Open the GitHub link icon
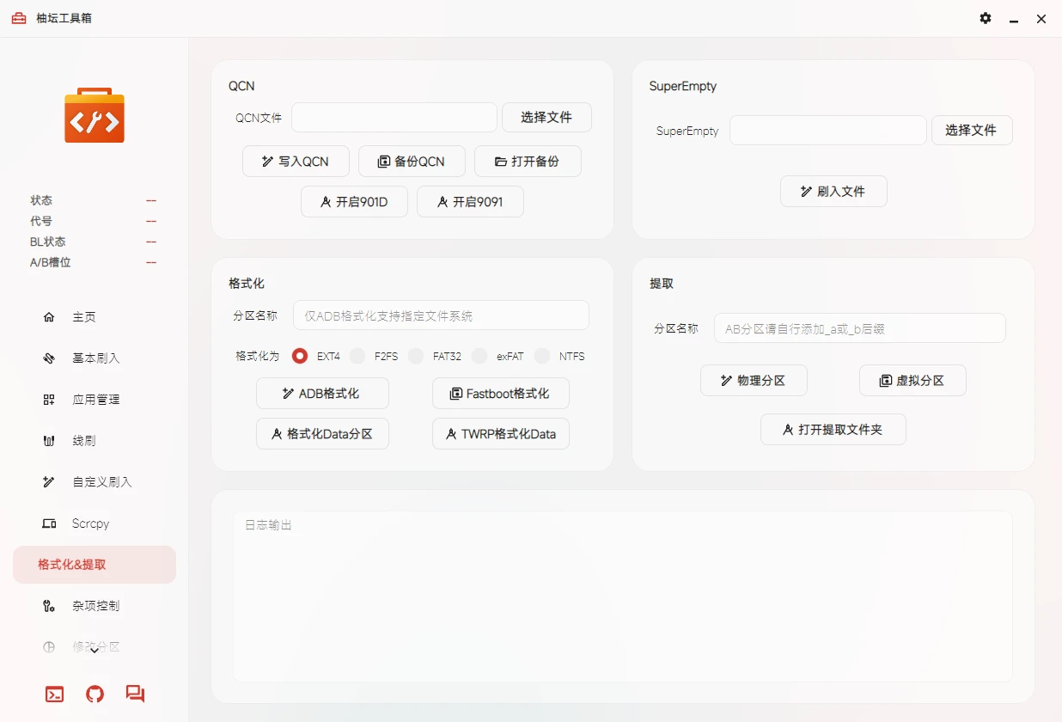 click(x=95, y=694)
